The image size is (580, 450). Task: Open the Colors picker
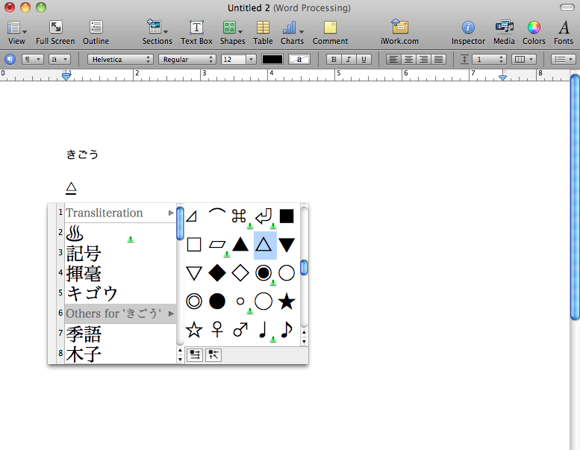(534, 31)
